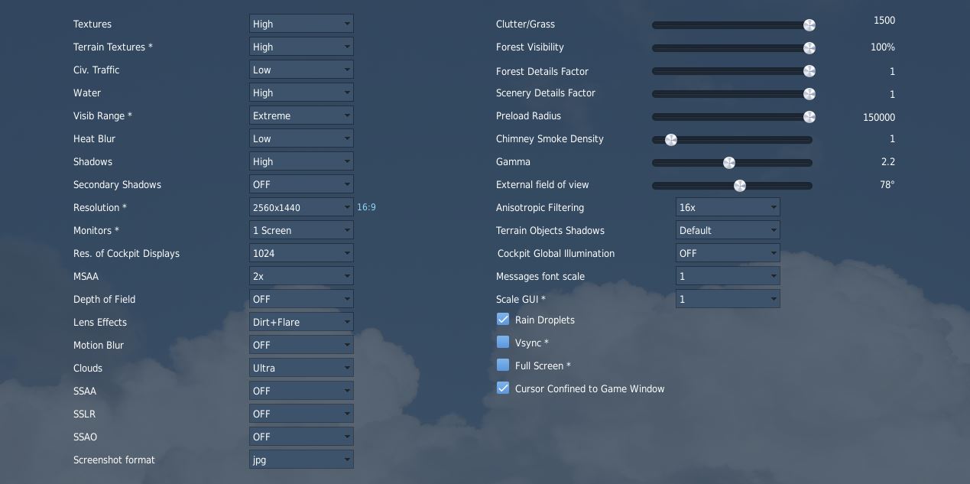Image resolution: width=970 pixels, height=484 pixels.
Task: Click the Scenery Details Factor slider handle
Action: (809, 94)
